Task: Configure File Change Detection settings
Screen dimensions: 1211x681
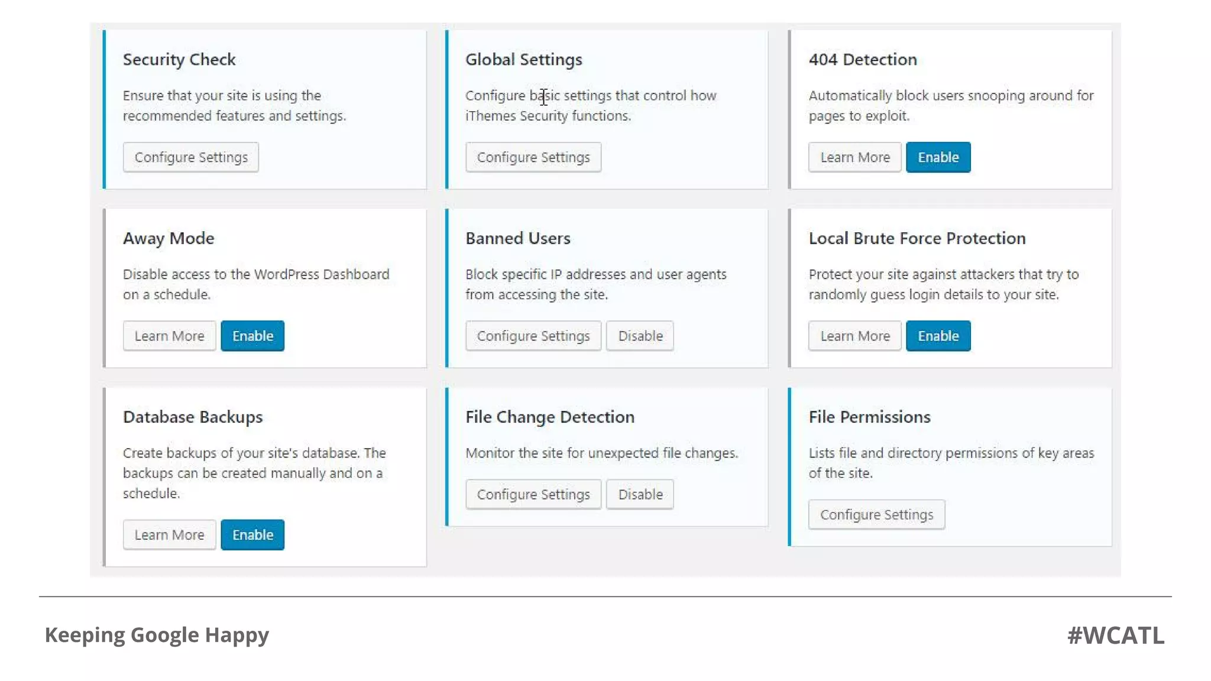Action: tap(533, 494)
